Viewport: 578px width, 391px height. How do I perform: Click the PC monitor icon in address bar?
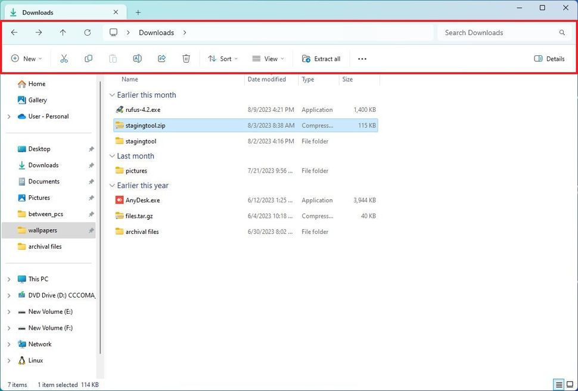tap(114, 32)
